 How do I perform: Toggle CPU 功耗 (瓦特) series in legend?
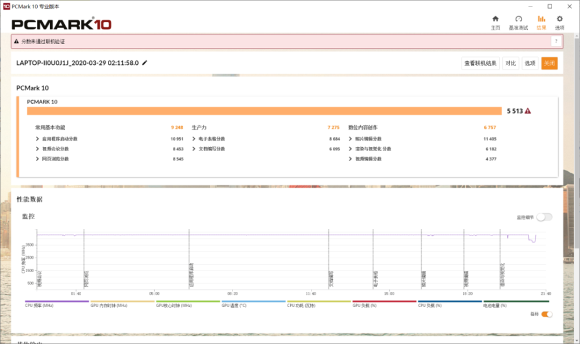[x=319, y=303]
